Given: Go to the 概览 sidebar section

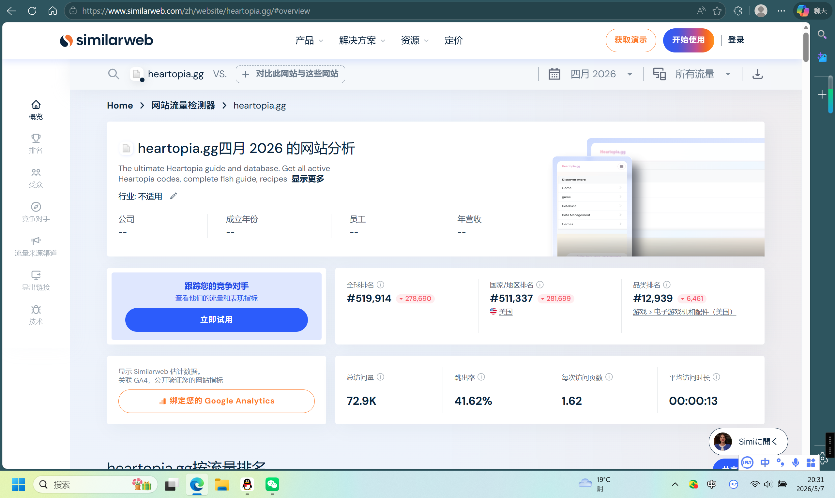Looking at the screenshot, I should pos(36,110).
